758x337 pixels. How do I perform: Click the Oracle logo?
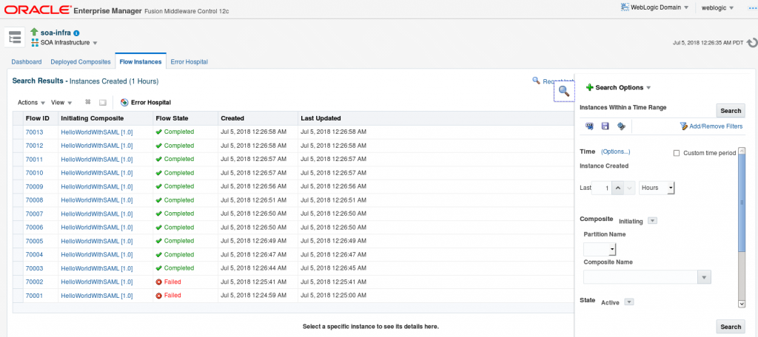click(38, 9)
